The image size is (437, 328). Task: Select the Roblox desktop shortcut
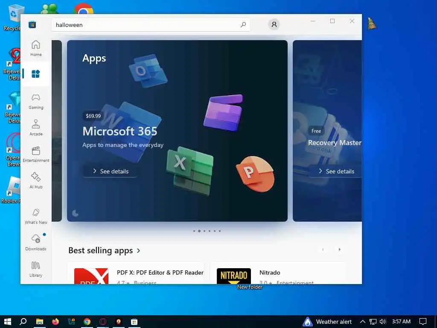tap(11, 190)
